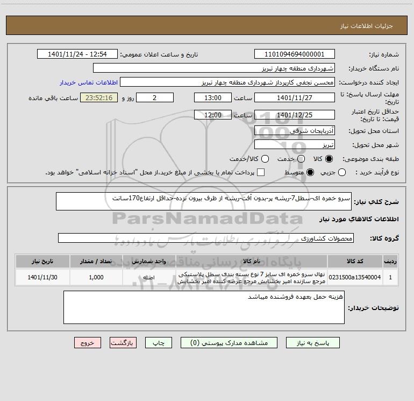The image size is (414, 401).
Task: Click the response deadline date 1401/11/27
Action: 295,97
